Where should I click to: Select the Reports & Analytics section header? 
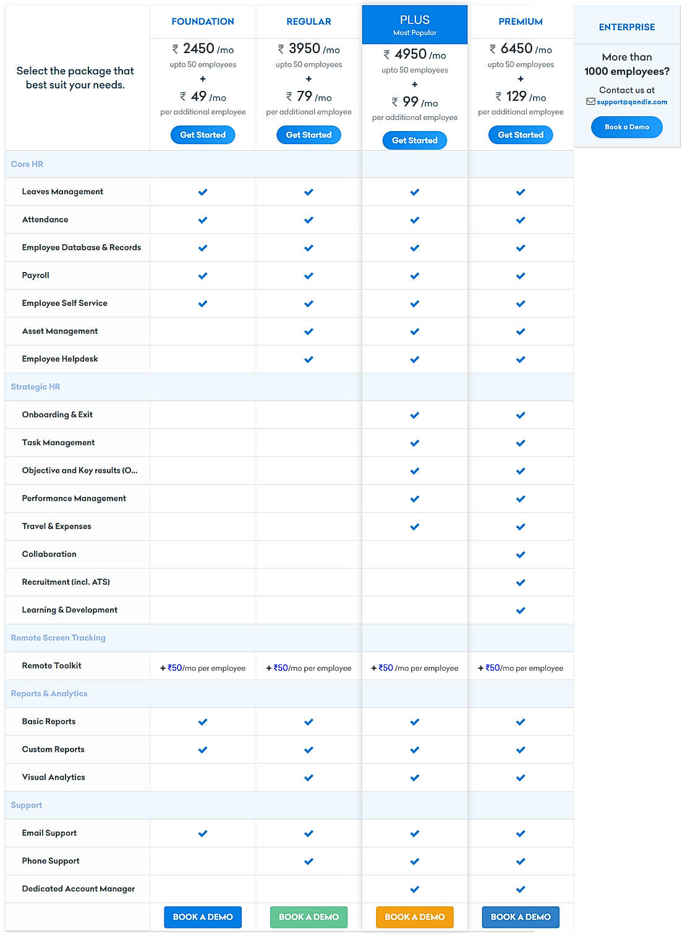[49, 694]
